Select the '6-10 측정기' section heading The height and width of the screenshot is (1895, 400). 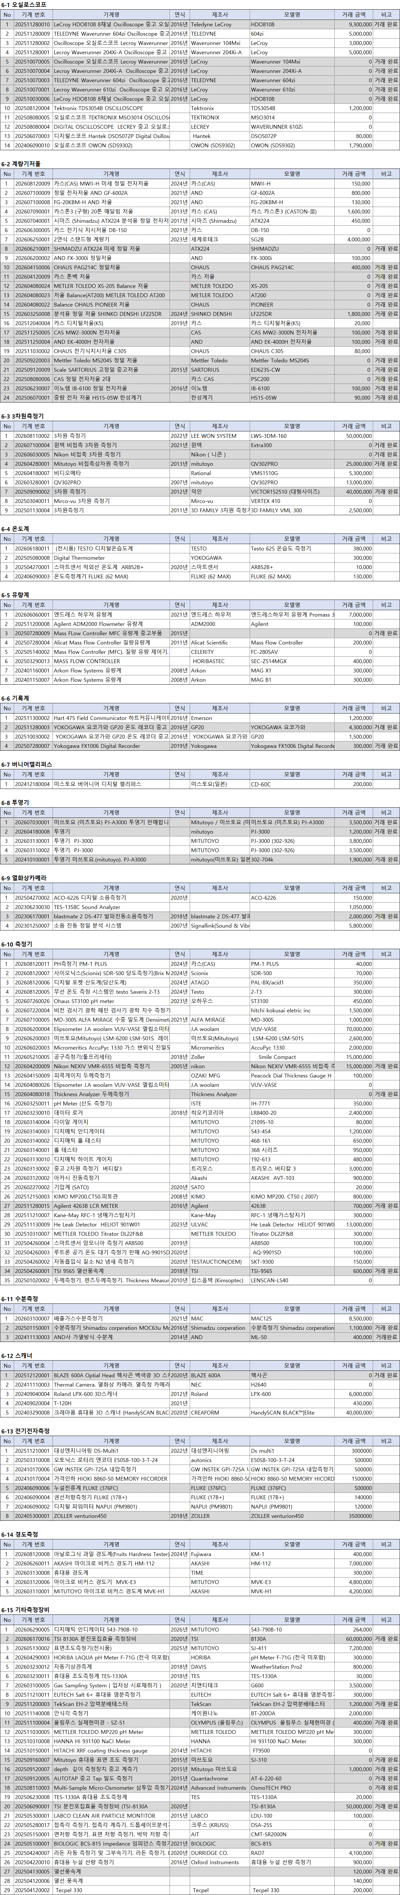[x=17, y=945]
